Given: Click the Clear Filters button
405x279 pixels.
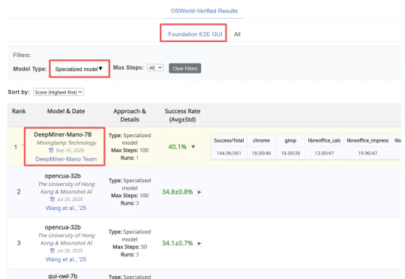Looking at the screenshot, I should pyautogui.click(x=185, y=68).
